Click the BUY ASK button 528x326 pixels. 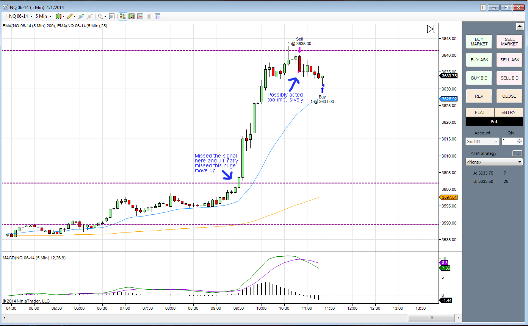[479, 60]
